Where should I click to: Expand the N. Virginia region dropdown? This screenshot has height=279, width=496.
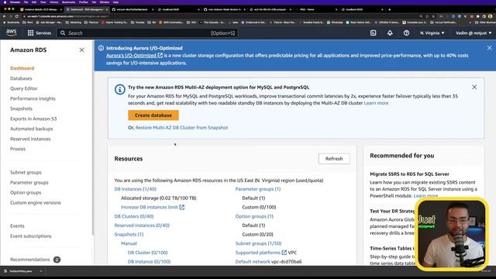(432, 33)
